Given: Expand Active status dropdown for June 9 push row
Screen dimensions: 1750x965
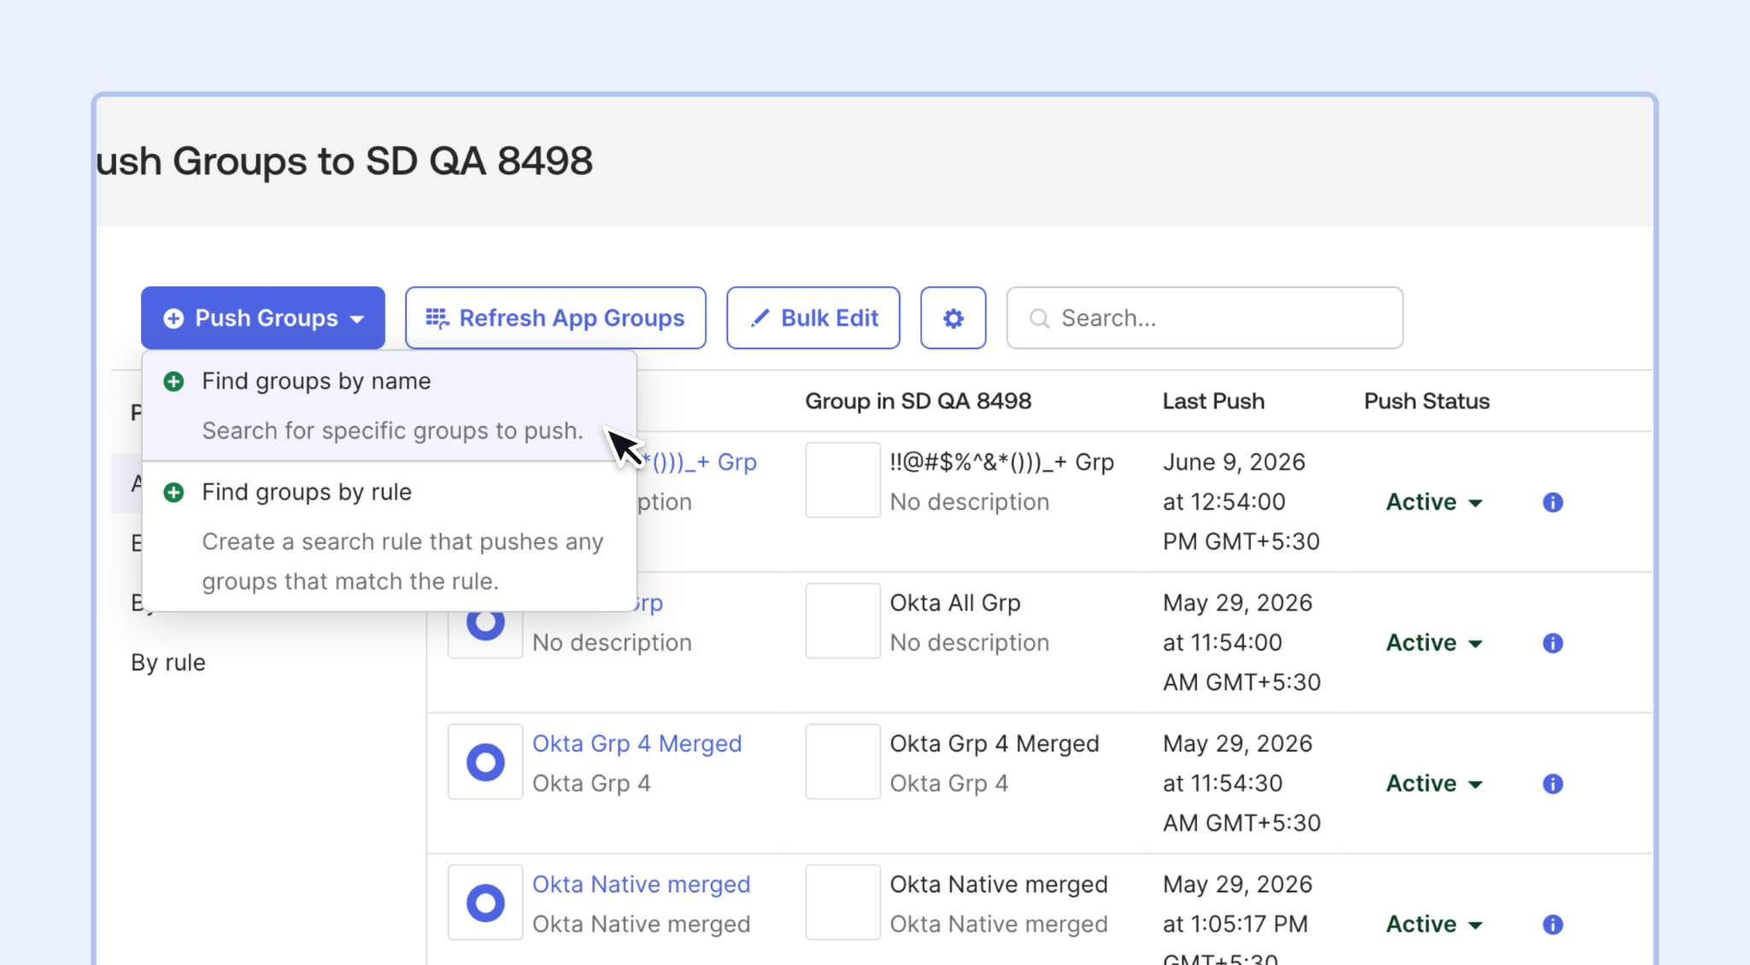Looking at the screenshot, I should point(1434,502).
